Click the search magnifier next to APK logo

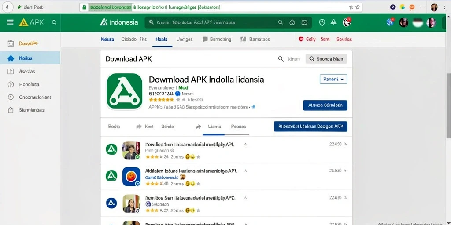54,22
